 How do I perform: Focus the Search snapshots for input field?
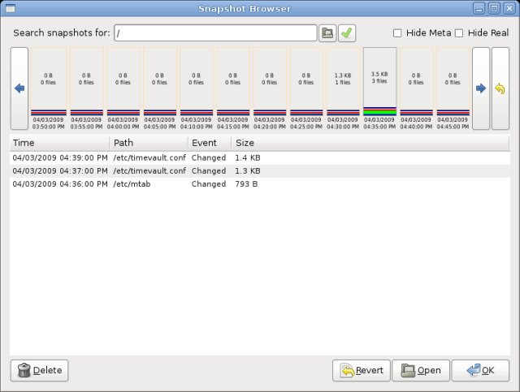point(215,33)
